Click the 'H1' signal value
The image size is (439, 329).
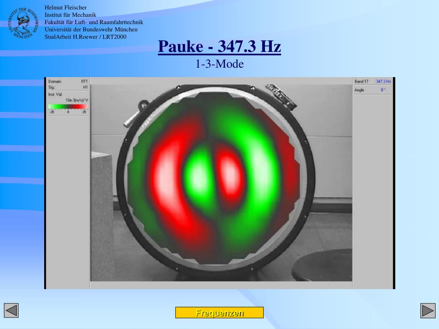coord(85,87)
